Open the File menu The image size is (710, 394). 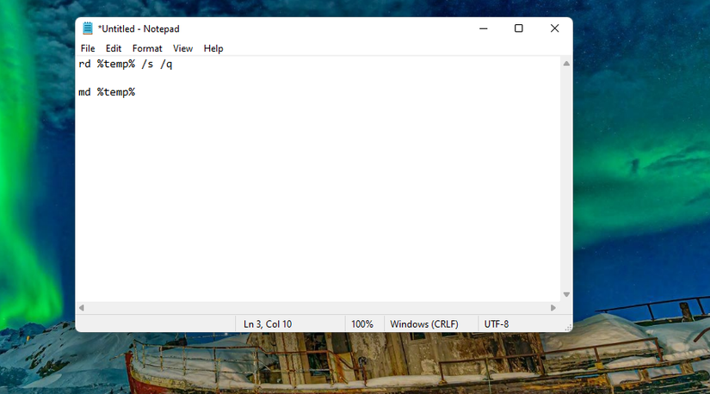tap(88, 48)
